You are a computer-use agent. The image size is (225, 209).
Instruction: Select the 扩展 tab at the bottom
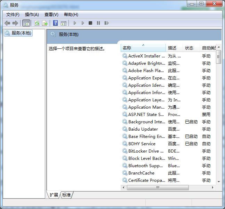coord(54,195)
